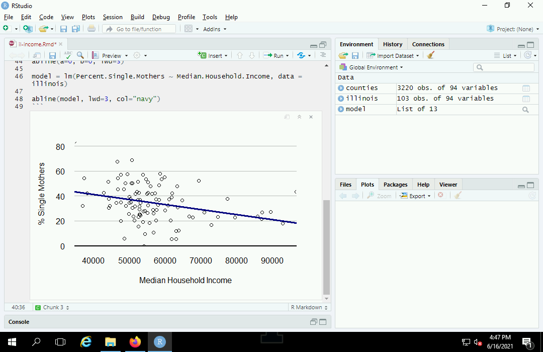Expand the illinois data object
Image resolution: width=543 pixels, height=352 pixels.
[341, 99]
